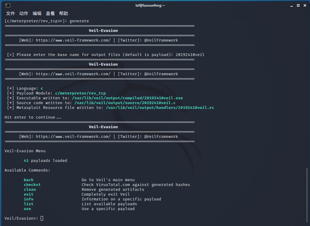Click 'Information on a specific payload' text

point(121,199)
